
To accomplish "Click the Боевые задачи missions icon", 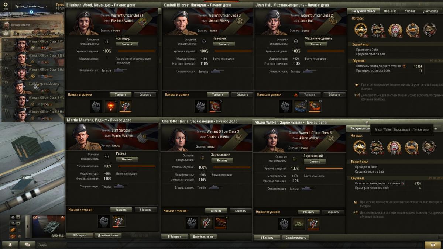I will (x=6, y=25).
